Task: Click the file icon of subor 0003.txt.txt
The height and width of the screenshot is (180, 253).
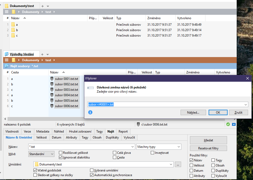Action: (x=52, y=89)
